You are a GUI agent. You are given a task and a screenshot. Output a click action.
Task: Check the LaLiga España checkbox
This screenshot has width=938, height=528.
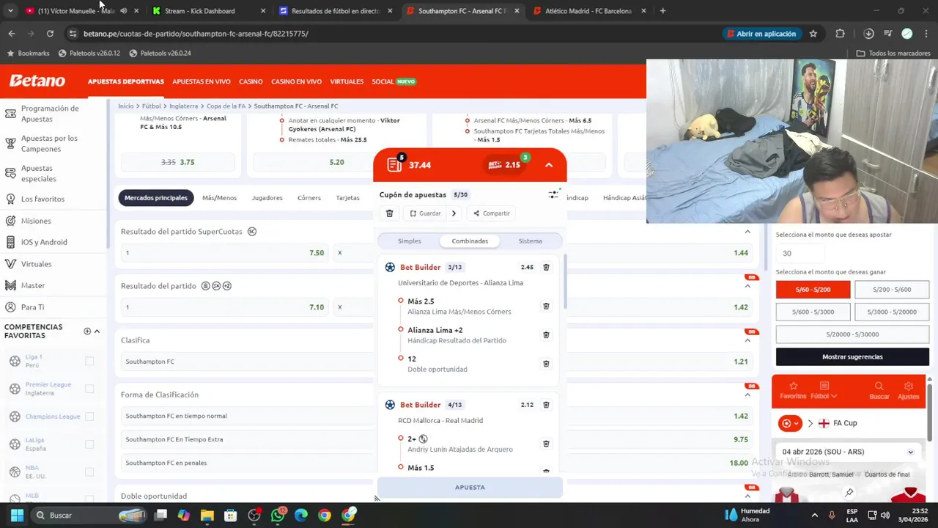(x=89, y=444)
